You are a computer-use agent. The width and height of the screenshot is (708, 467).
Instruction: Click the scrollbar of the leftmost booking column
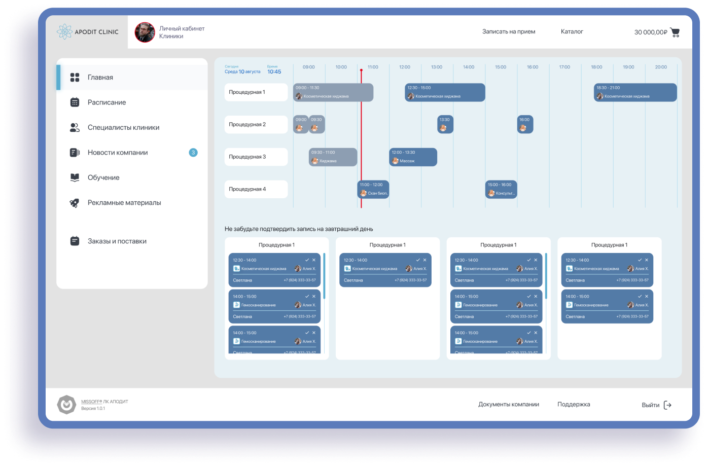tap(324, 276)
